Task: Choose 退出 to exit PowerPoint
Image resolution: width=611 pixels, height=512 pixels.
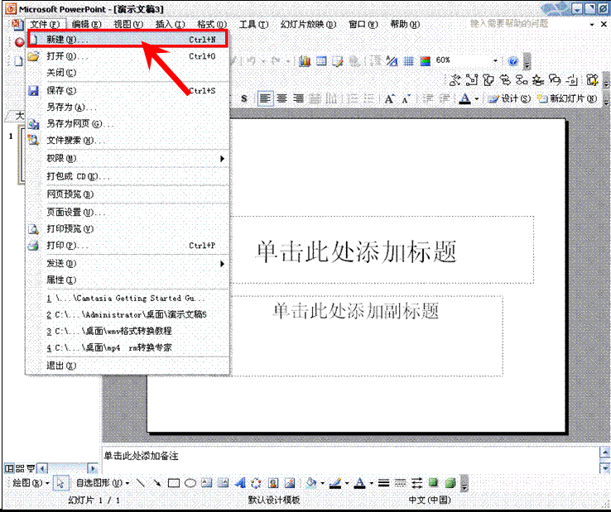Action: 127,366
